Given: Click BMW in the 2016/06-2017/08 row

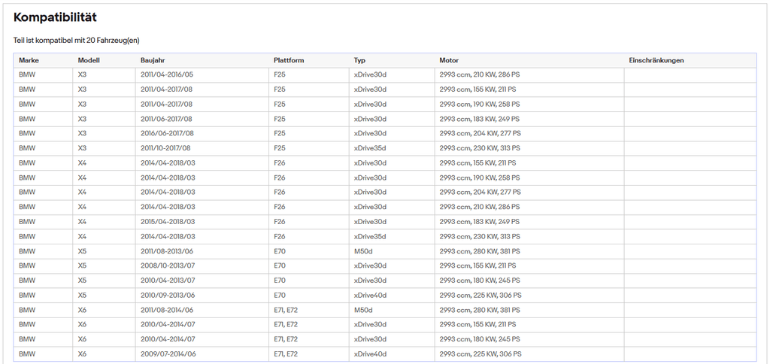Looking at the screenshot, I should [27, 133].
